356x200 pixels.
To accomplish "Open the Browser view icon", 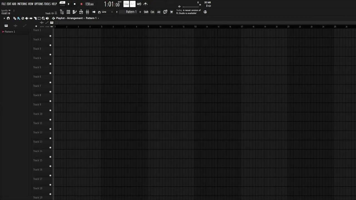I will [x=62, y=12].
